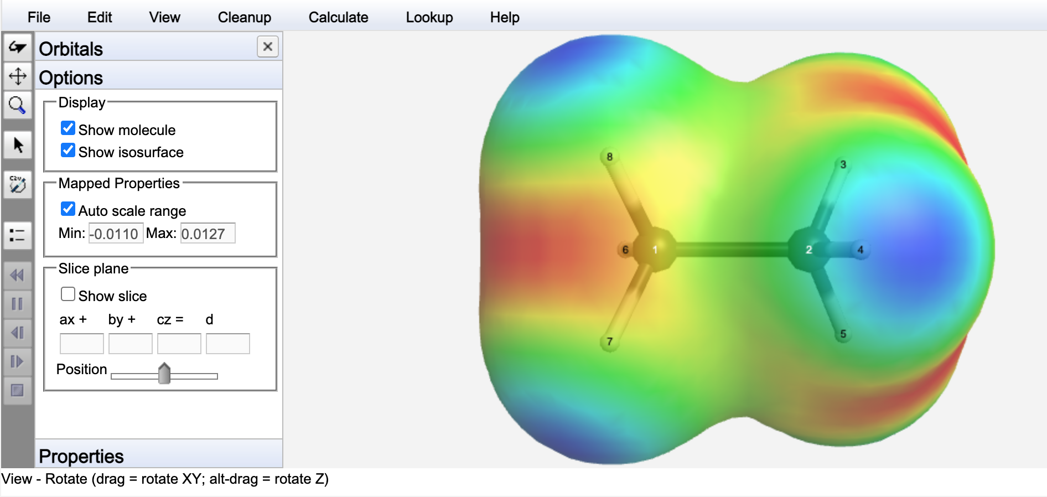Open the Cleanup menu
This screenshot has width=1047, height=497.
(x=244, y=17)
